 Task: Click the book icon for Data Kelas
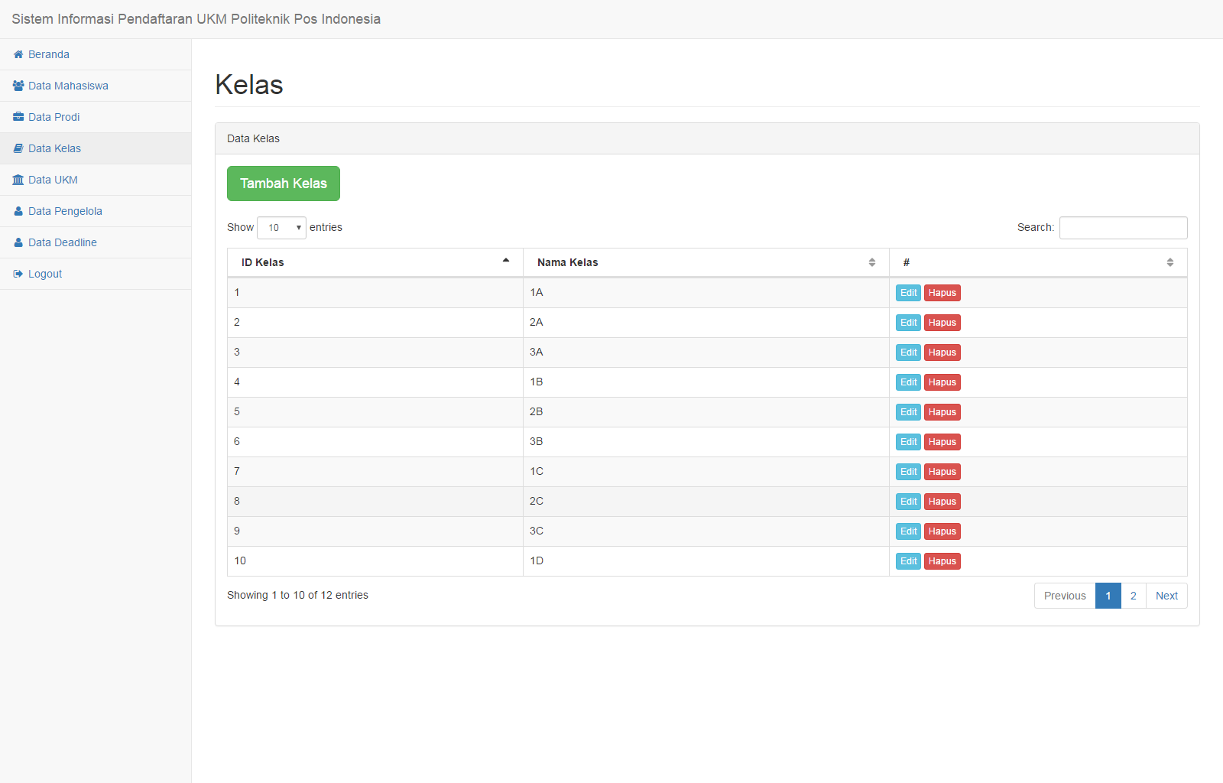[x=18, y=148]
